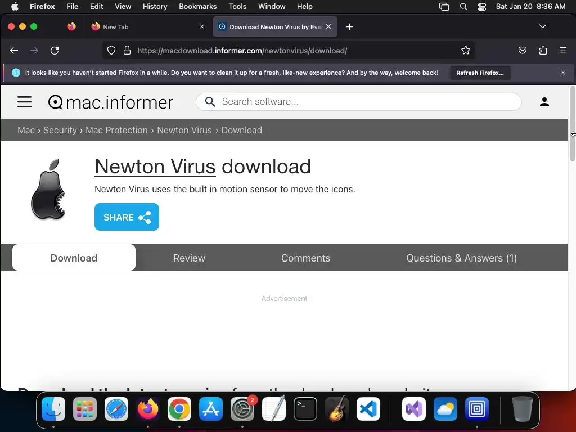This screenshot has width=576, height=432.
Task: Open Mac Protection breadcrumb link
Action: coord(116,130)
